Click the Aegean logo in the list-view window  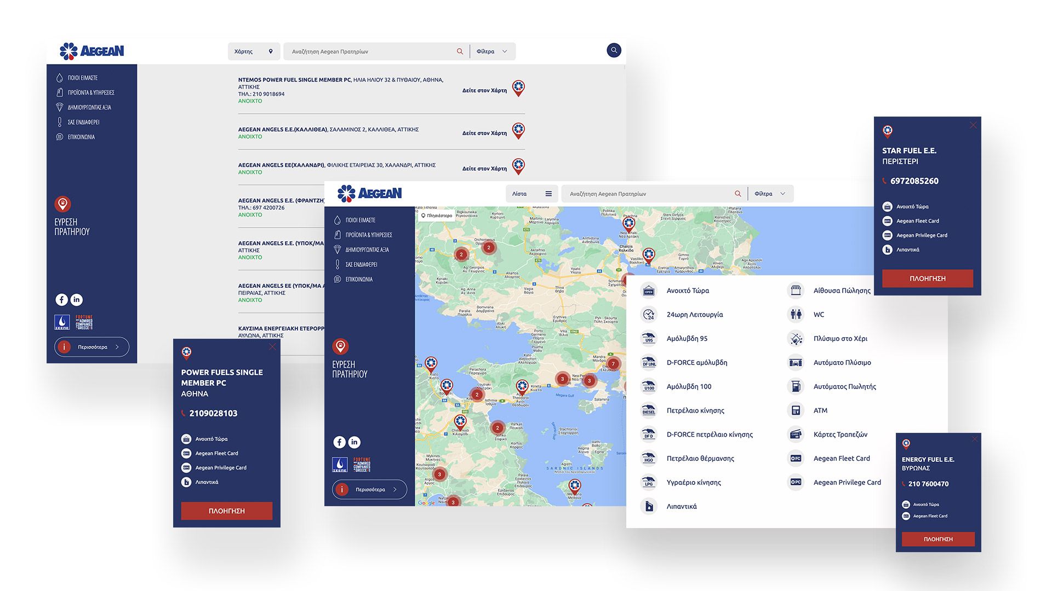pos(92,51)
